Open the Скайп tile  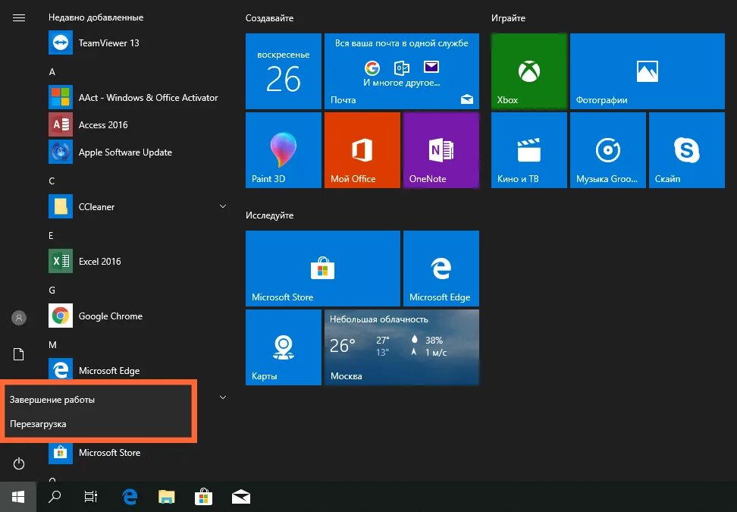[x=687, y=150]
